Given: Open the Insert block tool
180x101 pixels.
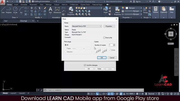Looking at the screenshot, I should 105,10.
